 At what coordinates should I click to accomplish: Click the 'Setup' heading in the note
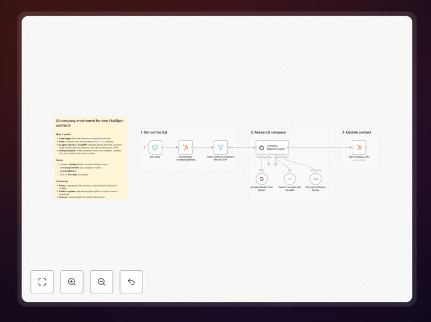pos(59,160)
